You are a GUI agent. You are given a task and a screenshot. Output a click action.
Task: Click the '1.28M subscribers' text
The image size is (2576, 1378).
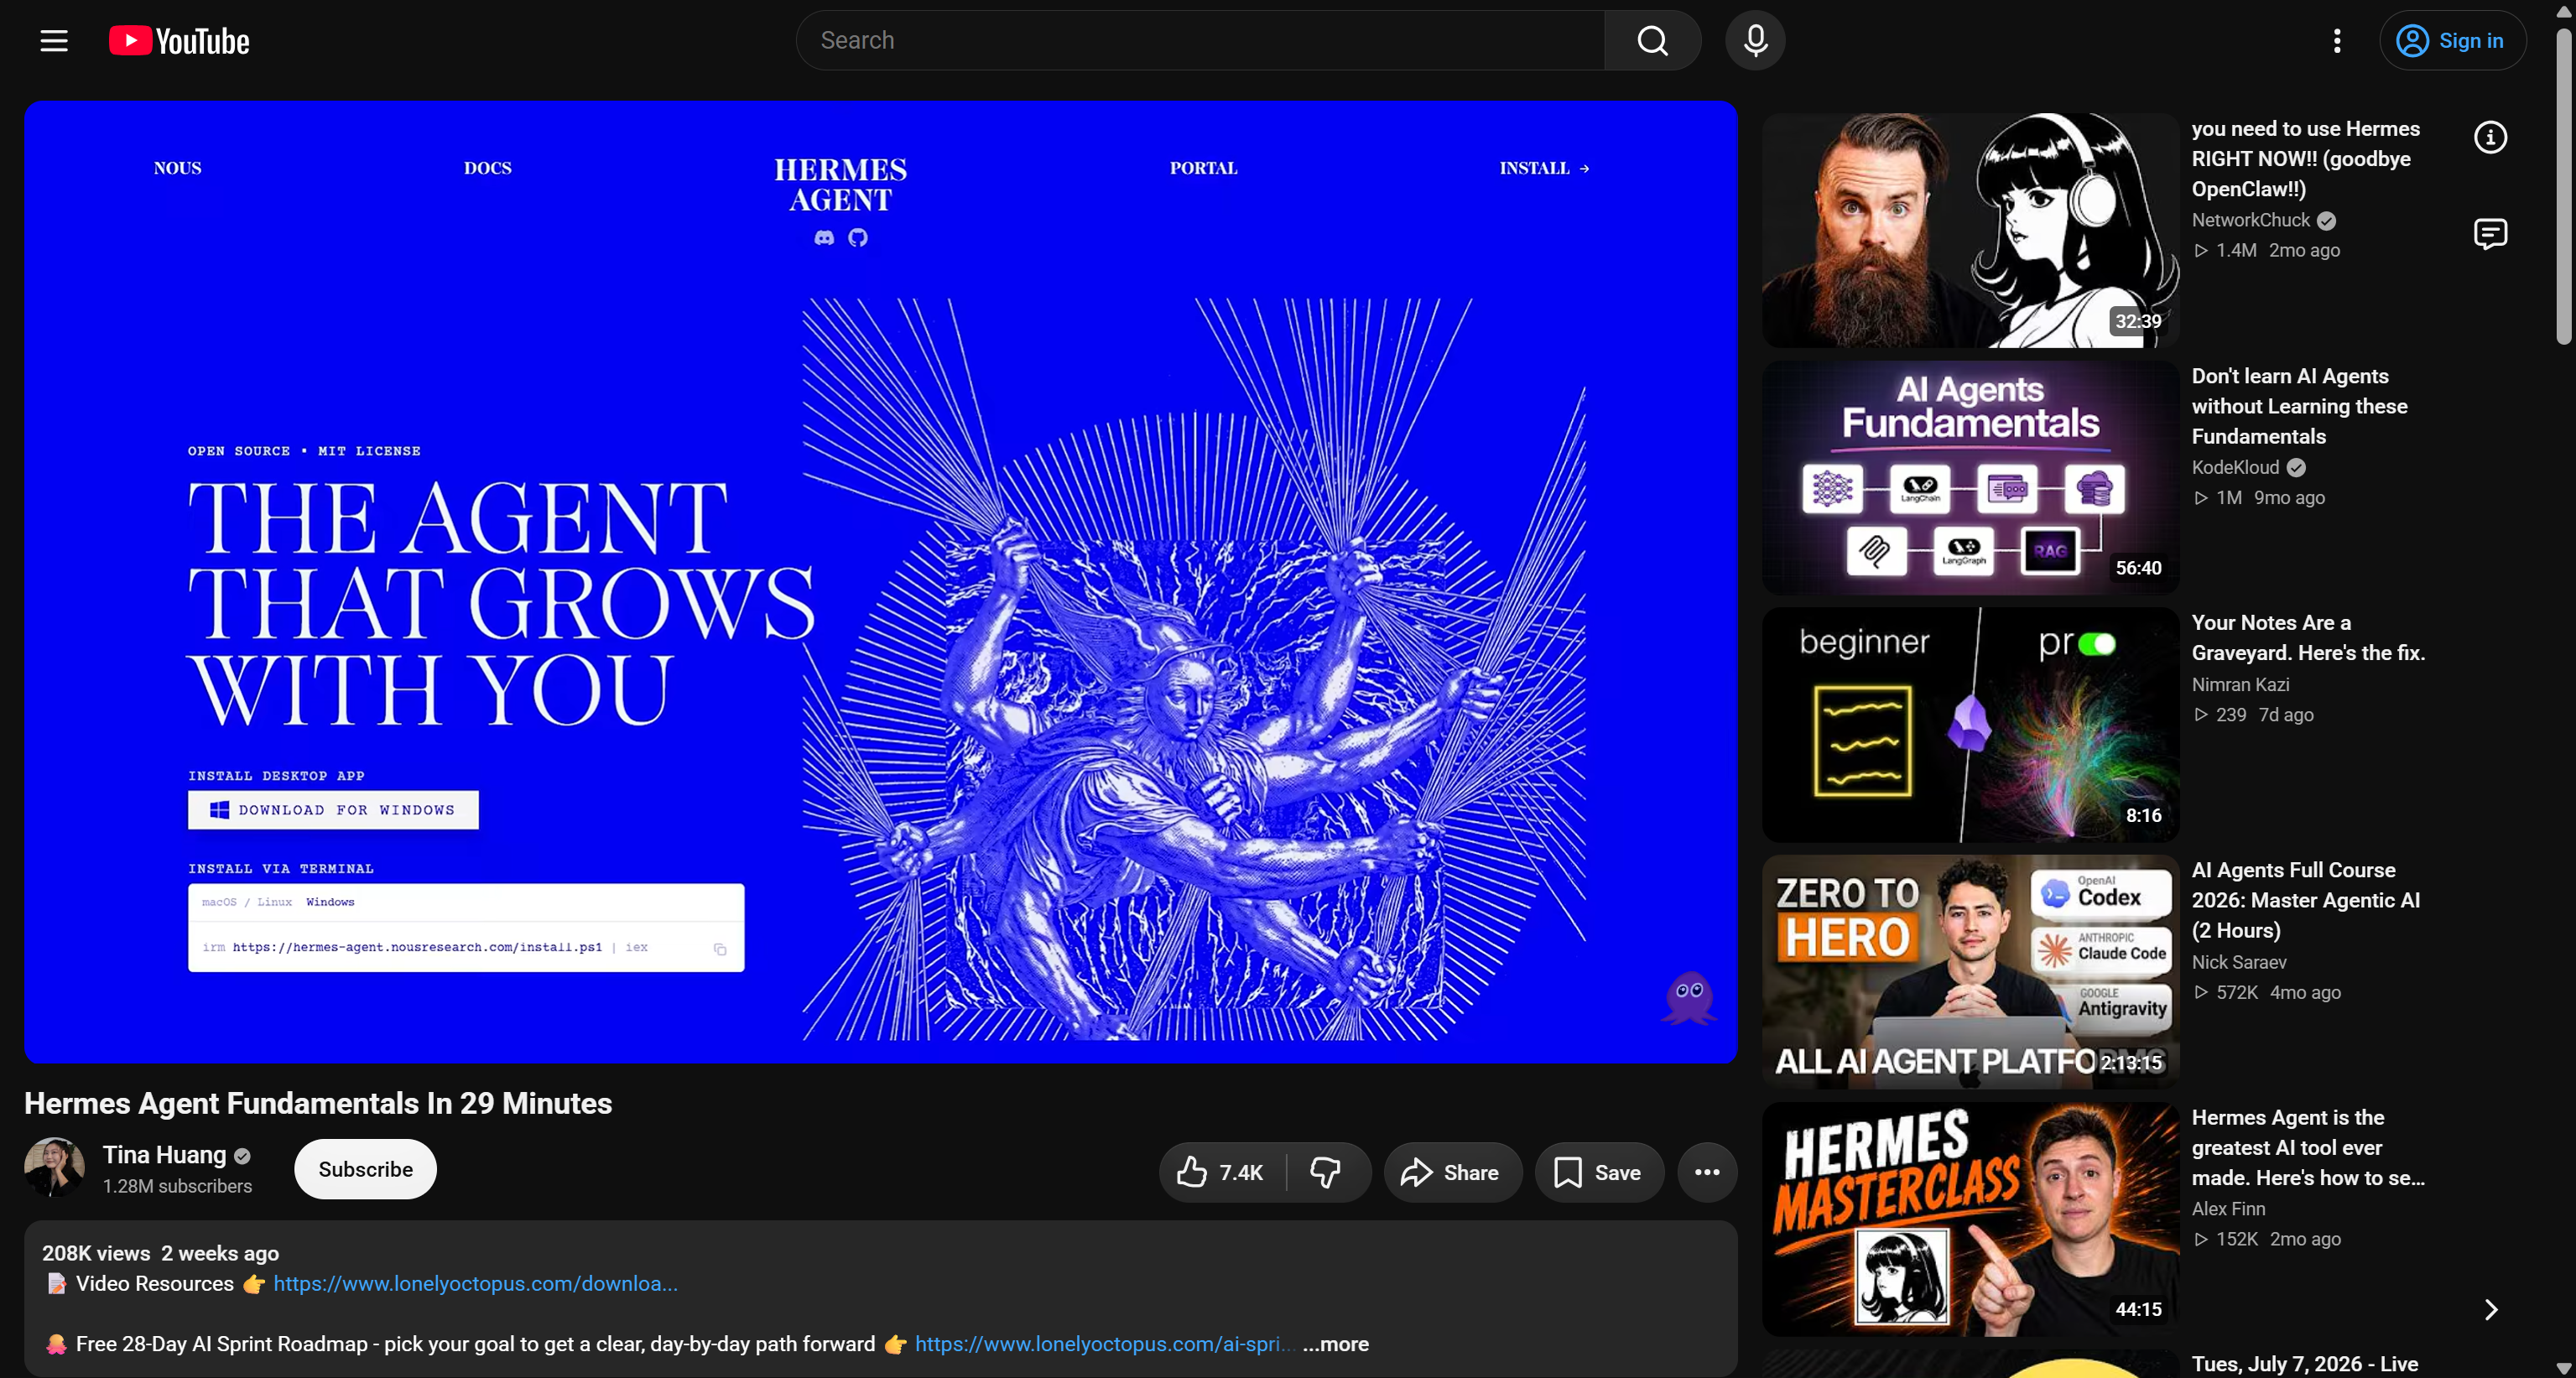point(177,1186)
